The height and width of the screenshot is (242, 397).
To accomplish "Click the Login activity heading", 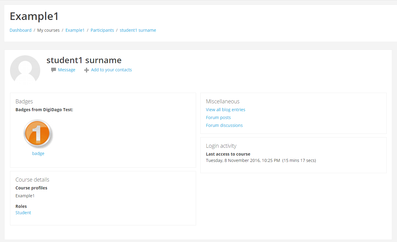I will tap(221, 146).
